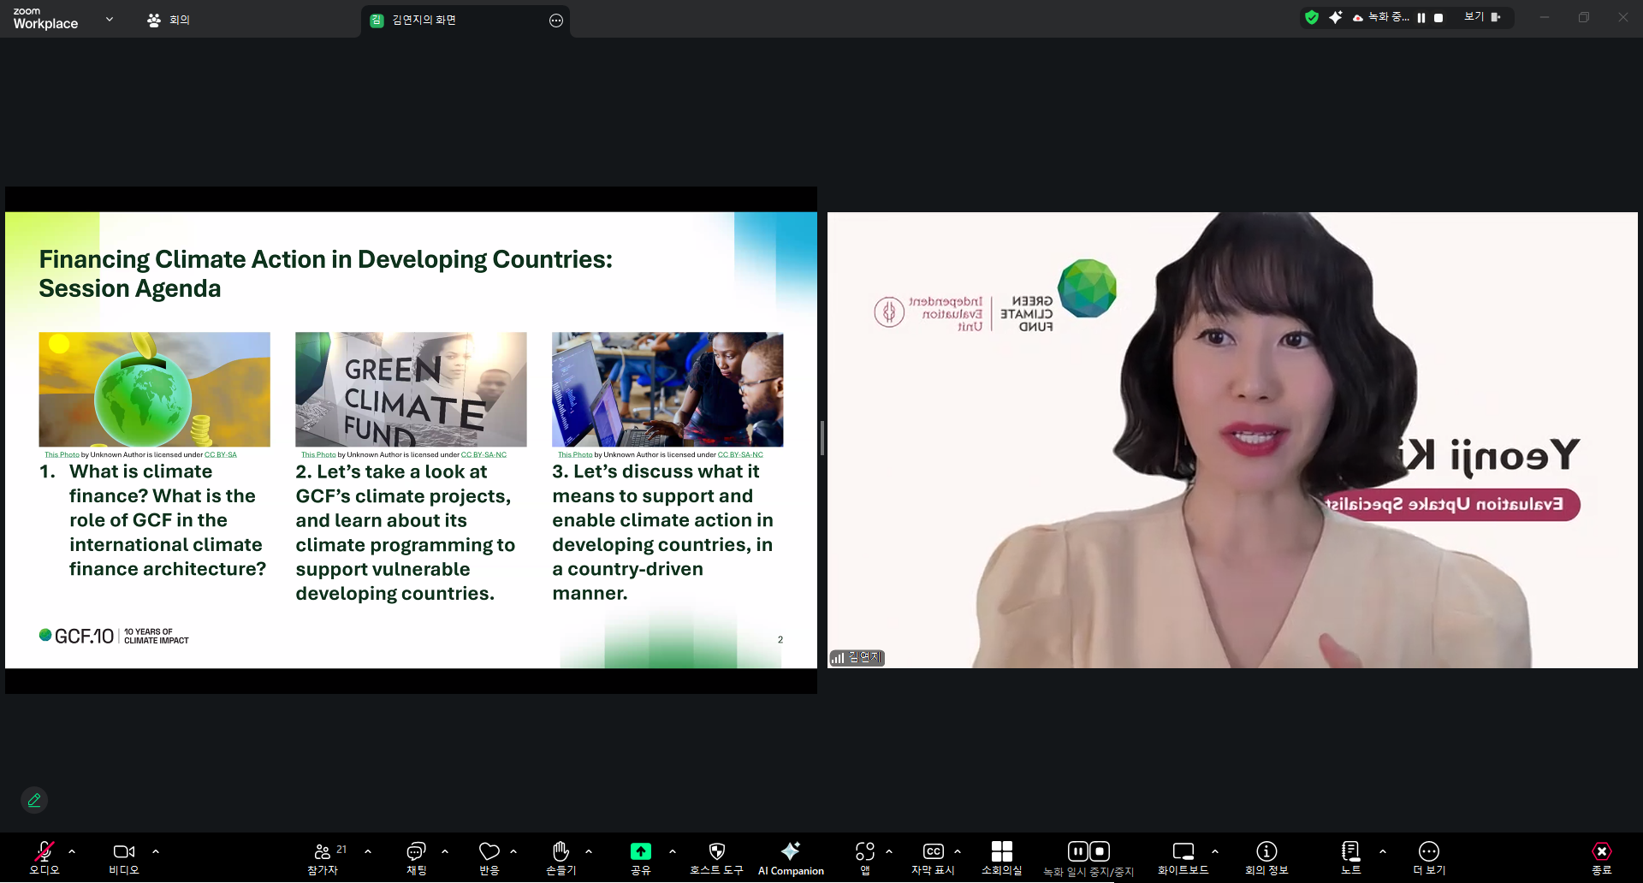1643x883 pixels.
Task: Expand audio options arrow next to 오디오
Action: (x=72, y=851)
